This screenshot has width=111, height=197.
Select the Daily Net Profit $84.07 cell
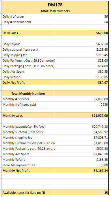coord(82,83)
